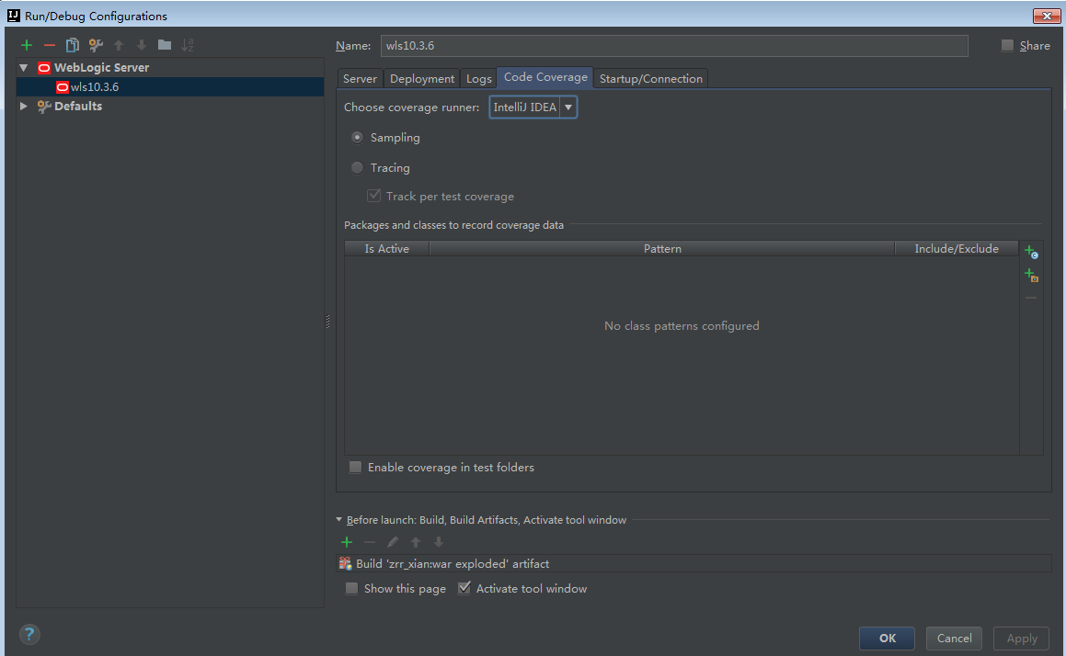
Task: Open help with question mark icon
Action: point(29,634)
